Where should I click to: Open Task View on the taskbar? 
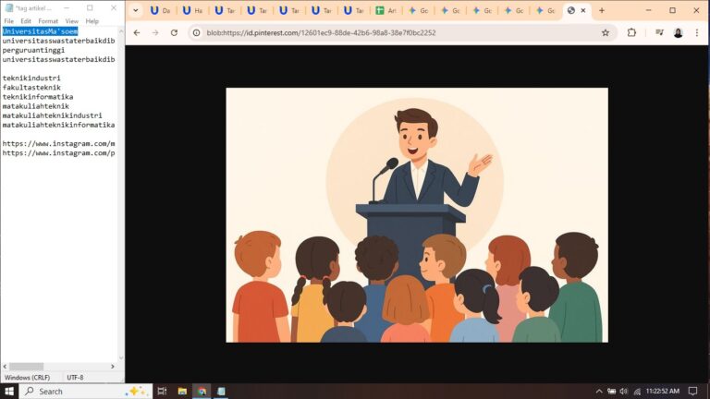click(162, 392)
